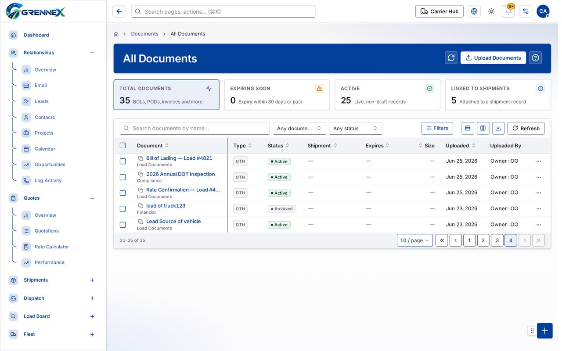Image resolution: width=562 pixels, height=351 pixels.
Task: Toggle the light/dark theme sun icon
Action: (x=491, y=11)
